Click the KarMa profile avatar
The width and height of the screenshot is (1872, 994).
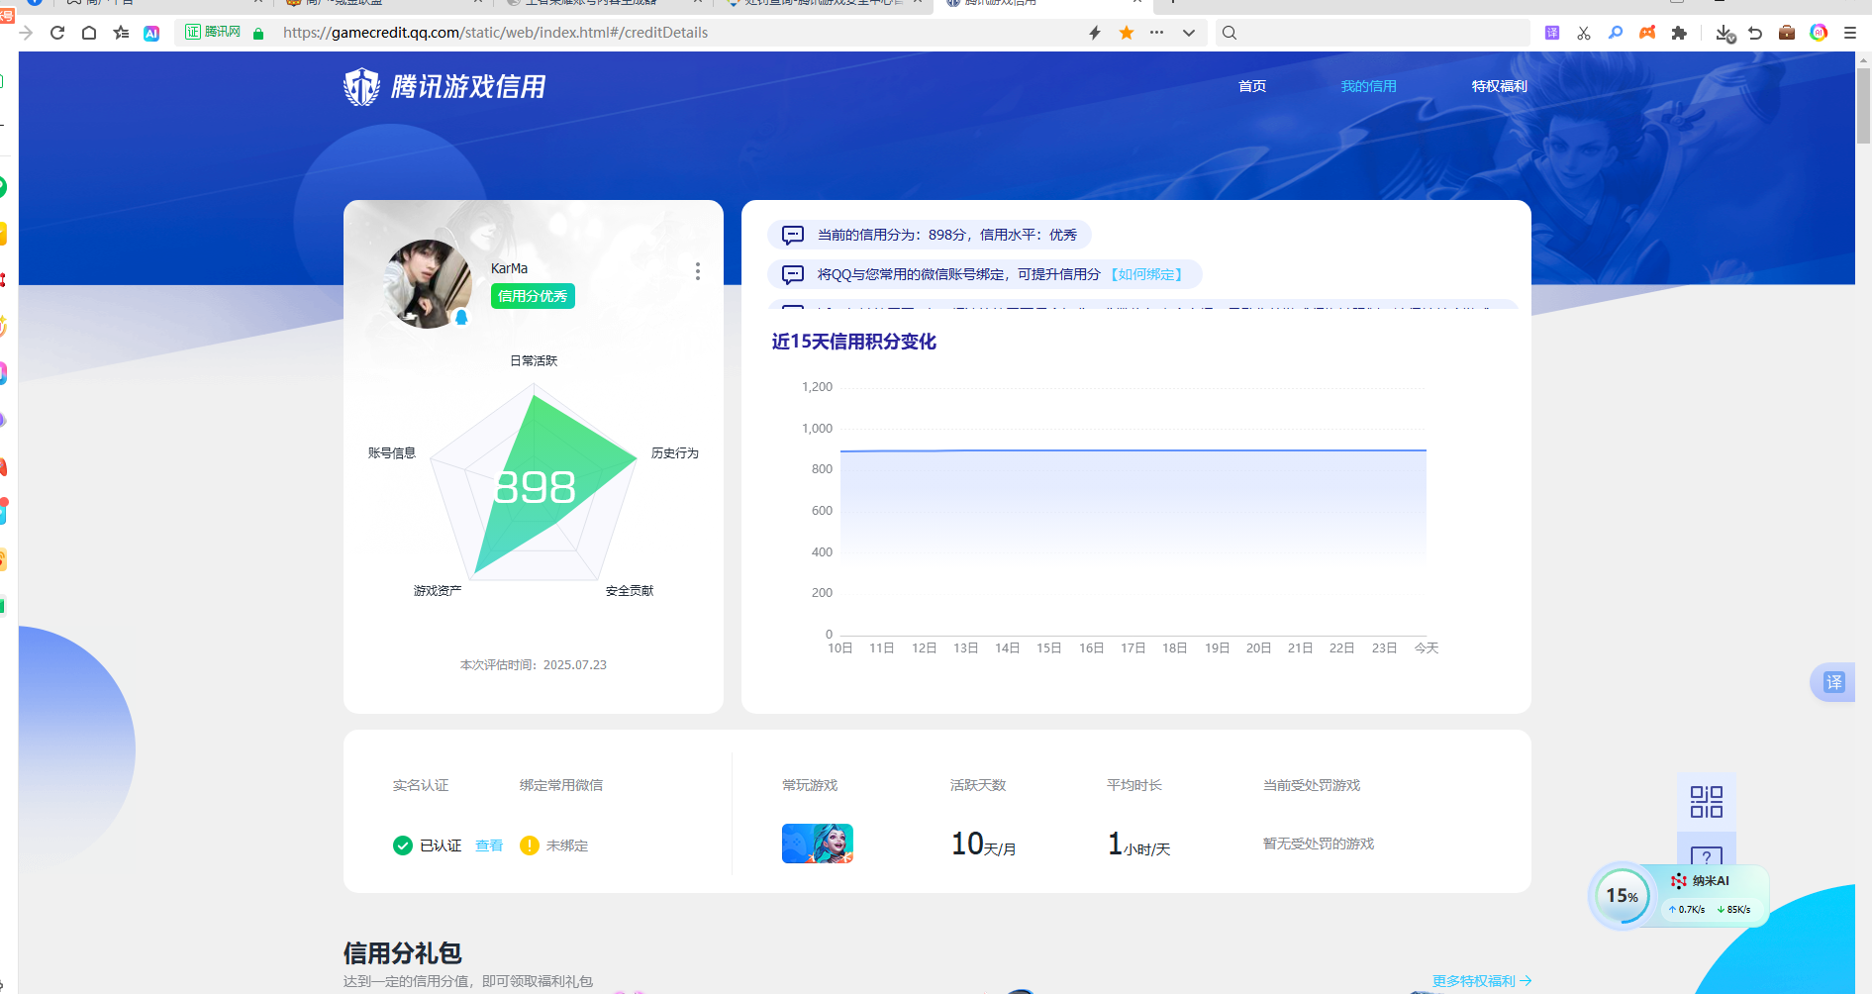pos(430,284)
